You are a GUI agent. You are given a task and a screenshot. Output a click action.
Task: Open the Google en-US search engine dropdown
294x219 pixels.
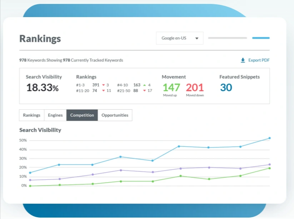coord(179,38)
